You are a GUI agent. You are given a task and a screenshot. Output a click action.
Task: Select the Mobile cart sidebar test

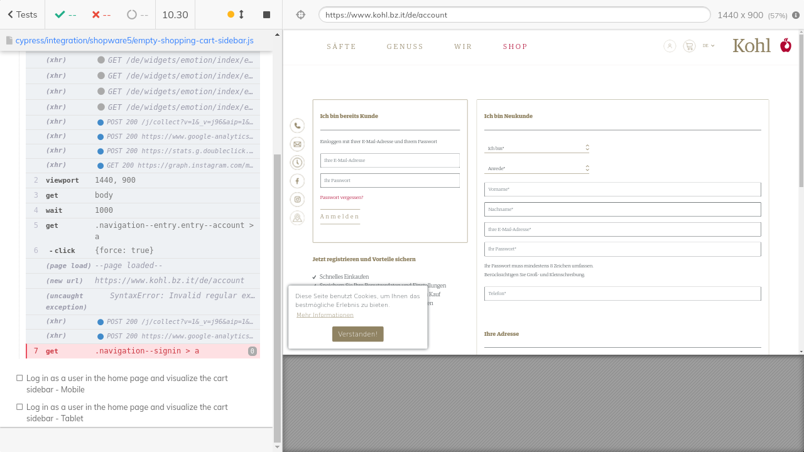click(x=127, y=384)
